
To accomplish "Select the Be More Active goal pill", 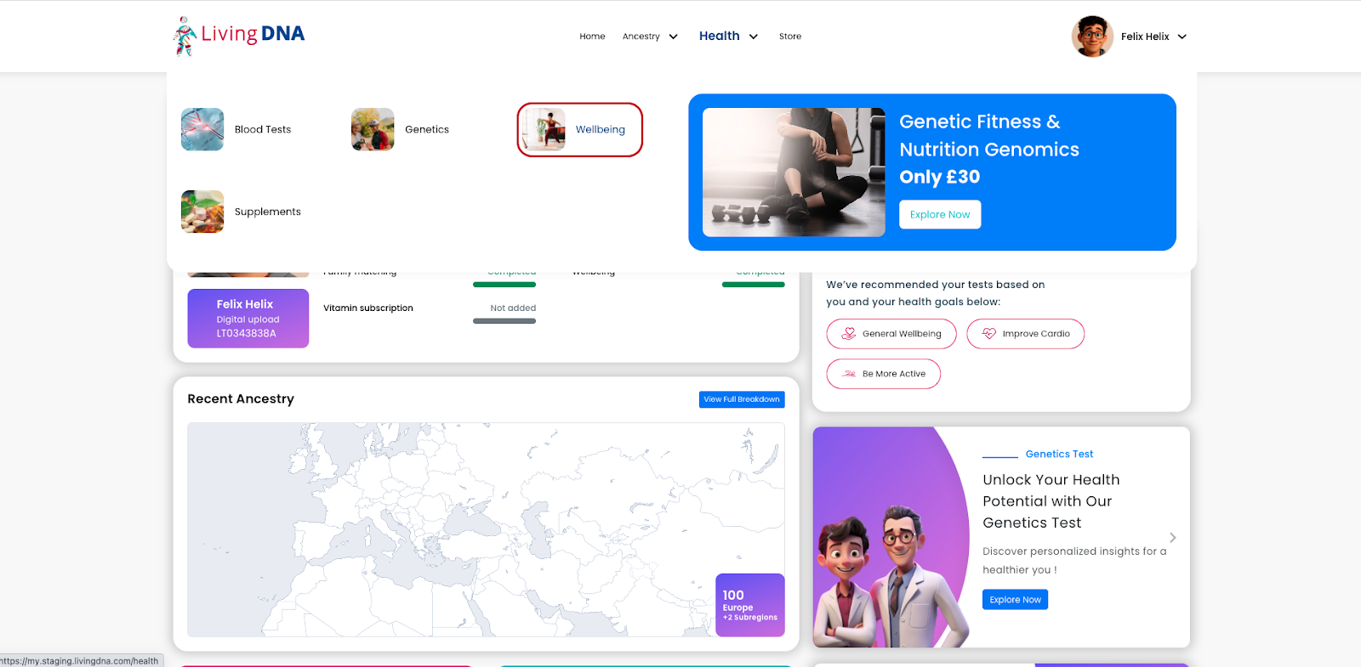I will (x=883, y=374).
